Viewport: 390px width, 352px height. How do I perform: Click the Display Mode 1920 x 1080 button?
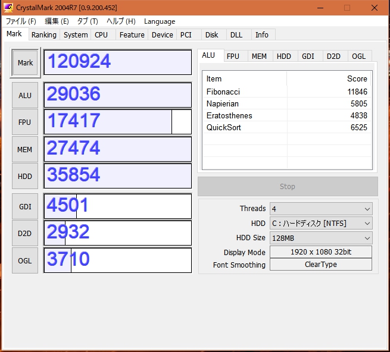pyautogui.click(x=321, y=252)
